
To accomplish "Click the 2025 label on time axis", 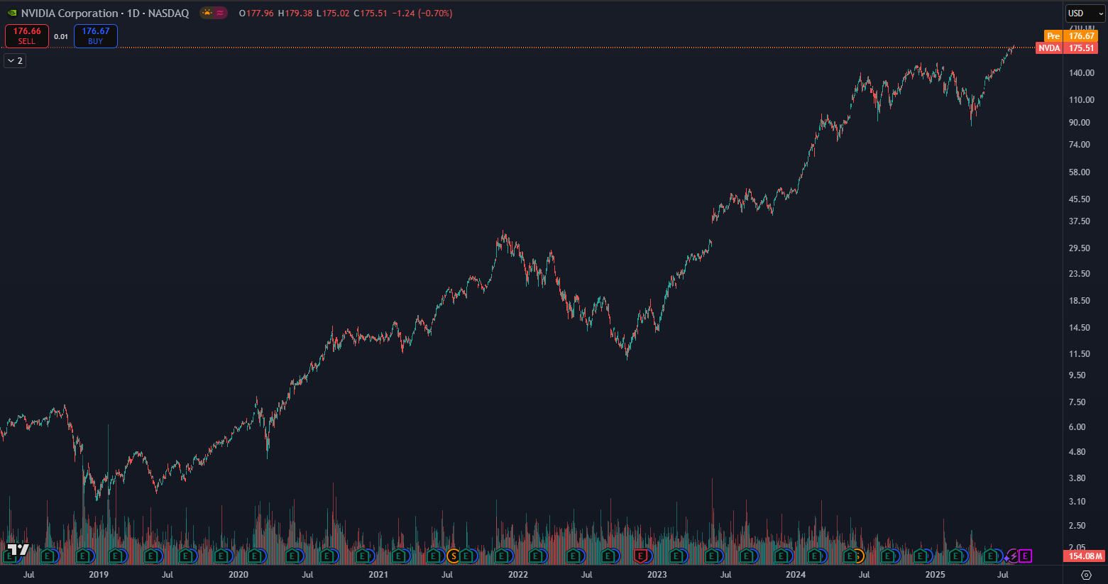I will 936,575.
